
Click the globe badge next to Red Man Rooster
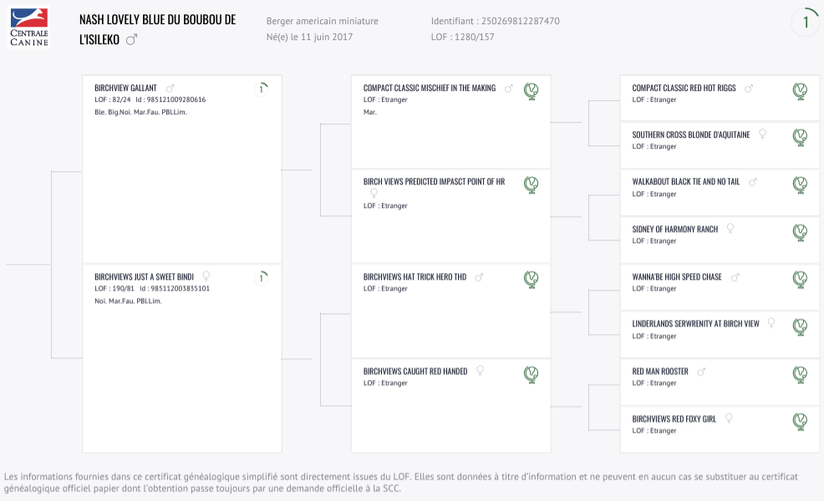pos(800,374)
